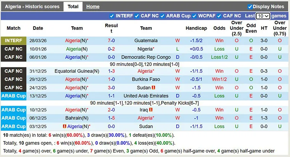Select the Total tab

[x=73, y=7]
